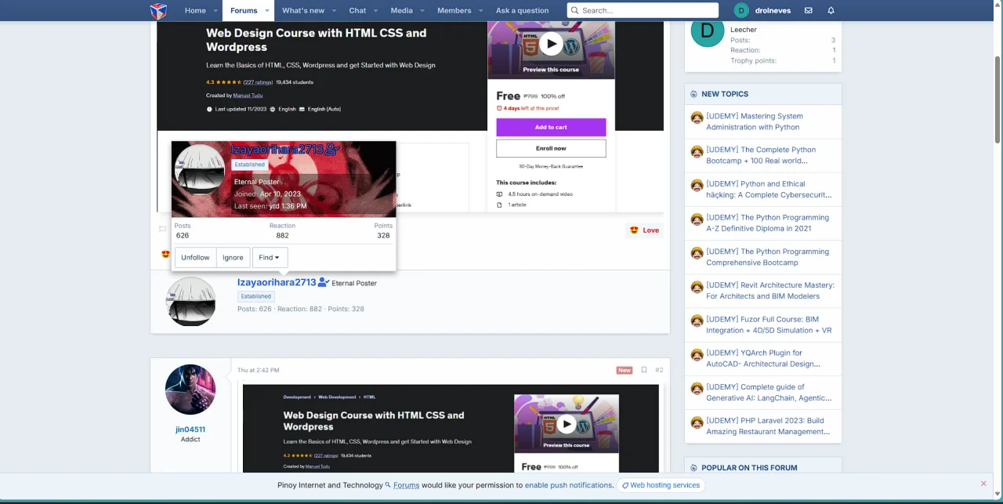Open the NEW TOPICS heading link
Screen dimensions: 1003x504
click(x=725, y=94)
